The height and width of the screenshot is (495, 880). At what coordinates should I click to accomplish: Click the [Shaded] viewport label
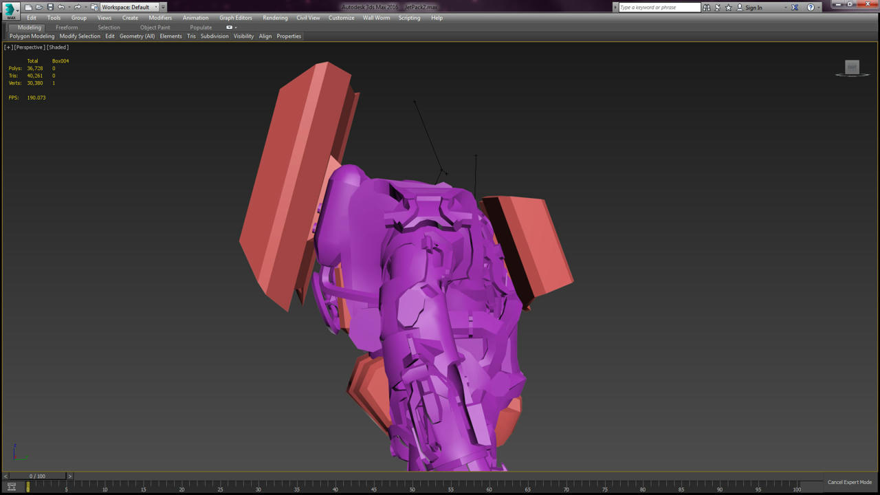coord(58,47)
